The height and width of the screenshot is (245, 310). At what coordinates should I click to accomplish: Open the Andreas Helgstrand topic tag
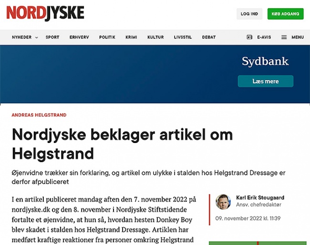(39, 115)
